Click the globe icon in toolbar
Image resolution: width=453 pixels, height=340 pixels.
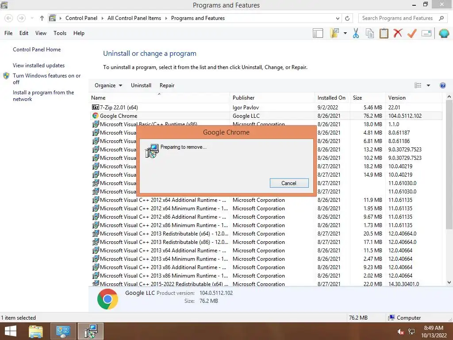tap(444, 33)
